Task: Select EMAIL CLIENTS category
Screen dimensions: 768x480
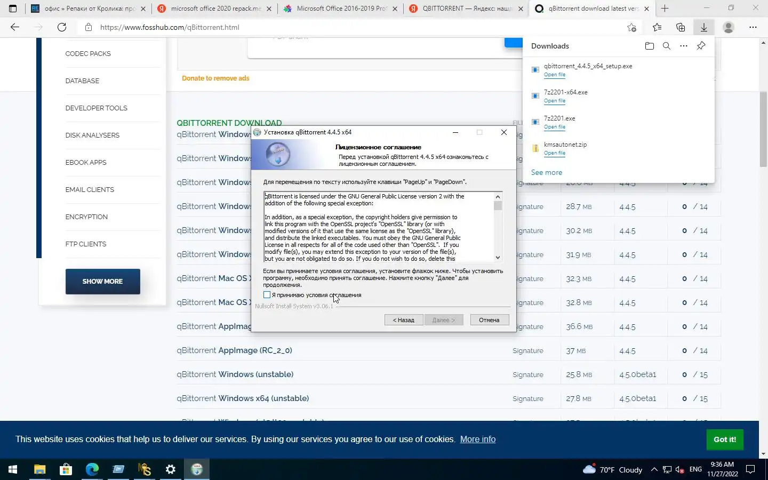Action: point(90,190)
